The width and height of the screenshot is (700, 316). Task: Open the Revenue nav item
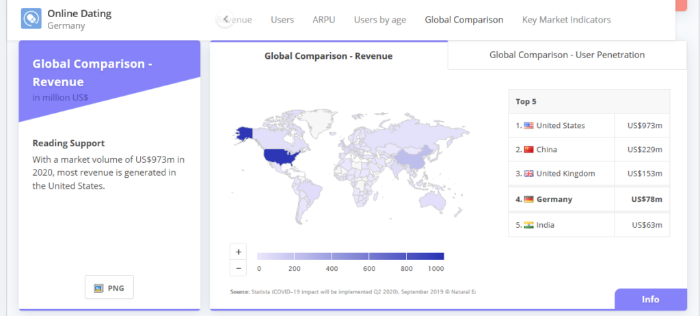pos(235,20)
